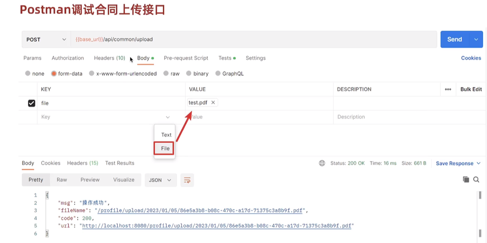Switch to Preview view
This screenshot has width=487, height=243.
[x=90, y=180]
